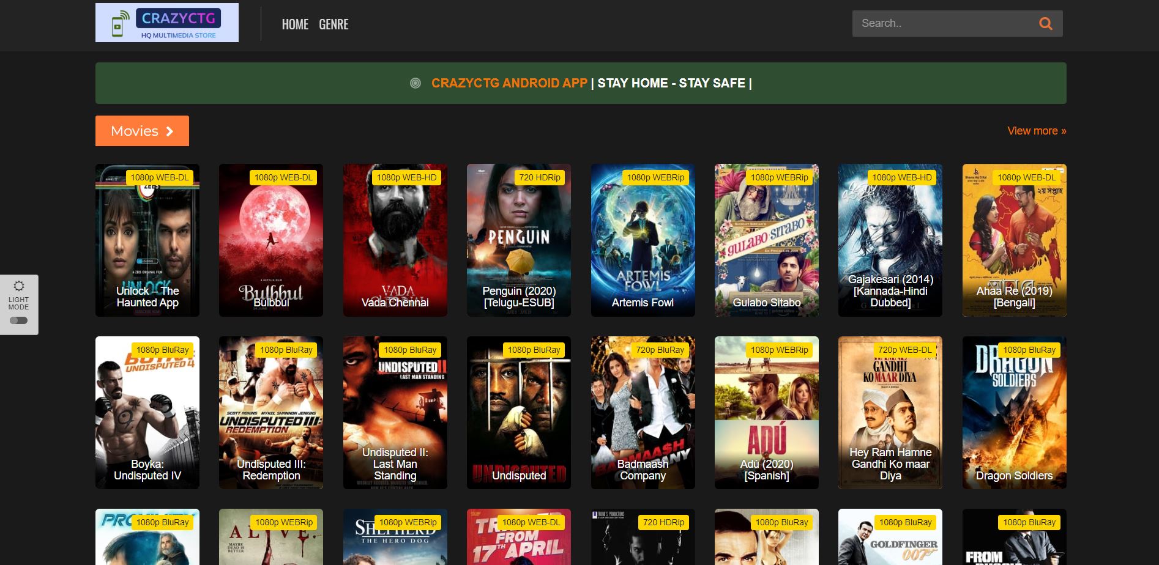Select the Gulabo Sitabo movie thumbnail

767,240
